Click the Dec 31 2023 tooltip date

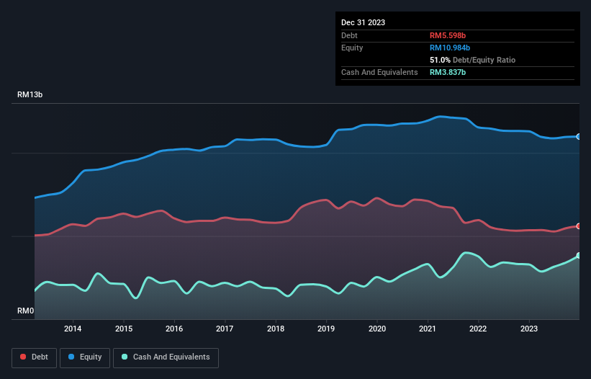(363, 22)
